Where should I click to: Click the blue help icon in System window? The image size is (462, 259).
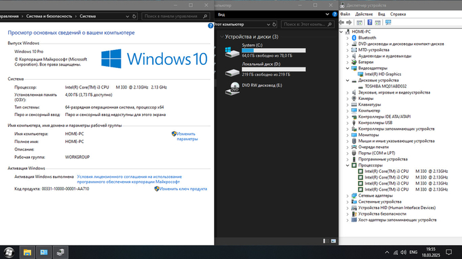point(210,26)
